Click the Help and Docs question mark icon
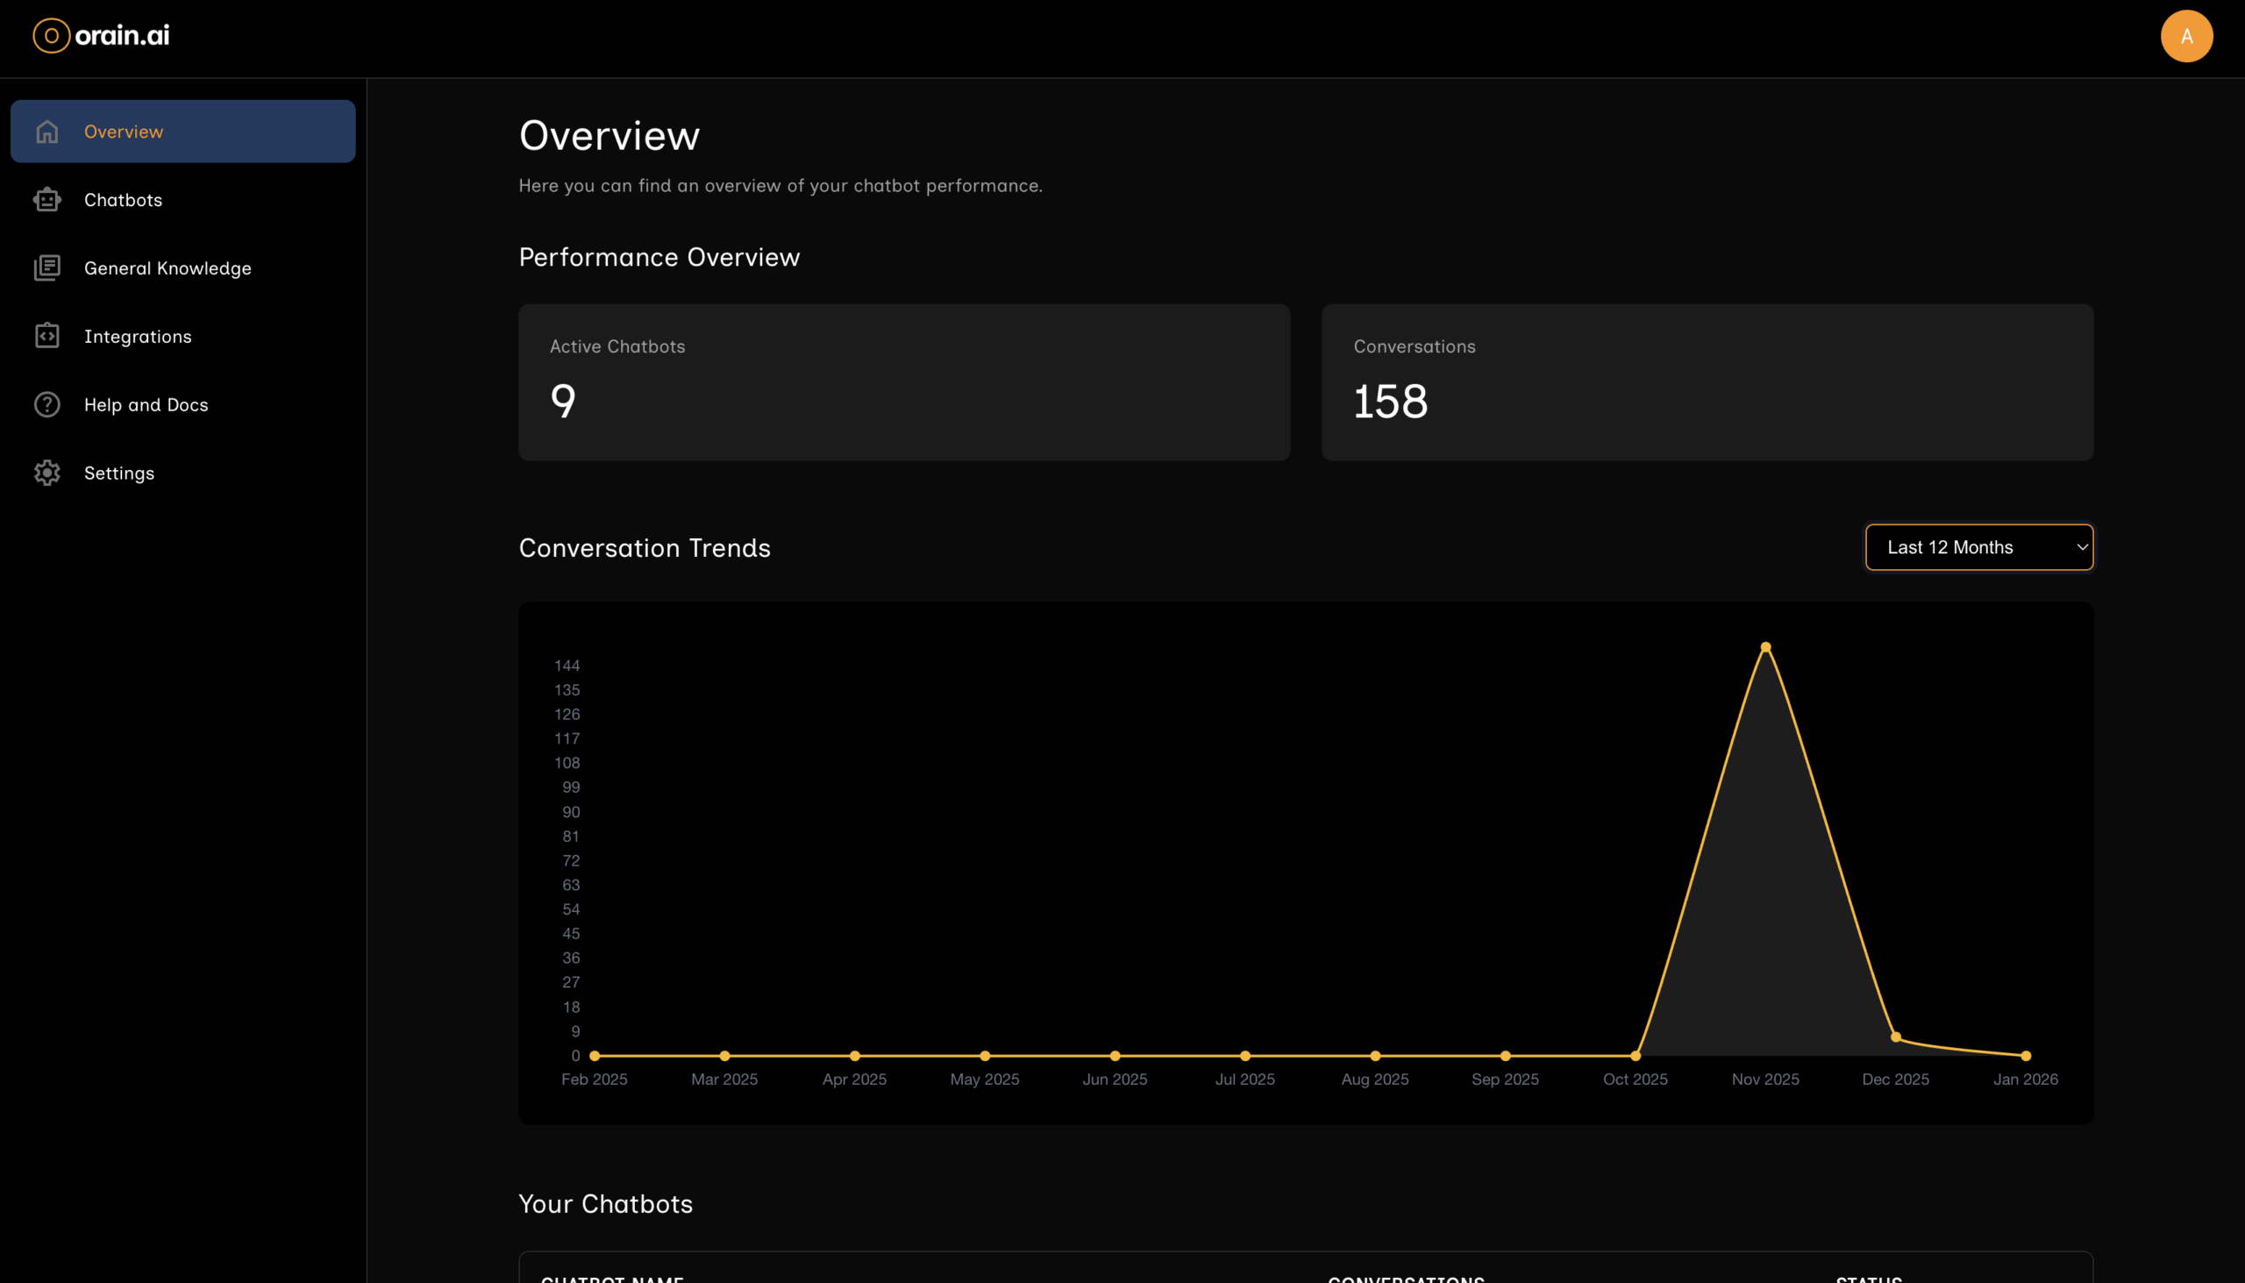2245x1283 pixels. pyautogui.click(x=47, y=404)
